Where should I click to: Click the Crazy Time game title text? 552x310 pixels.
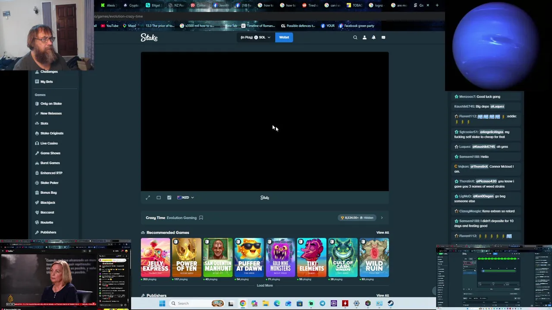coord(155,218)
